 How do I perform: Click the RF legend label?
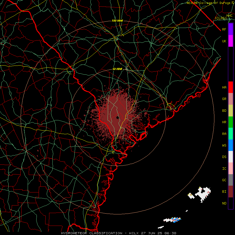tap(224, 29)
